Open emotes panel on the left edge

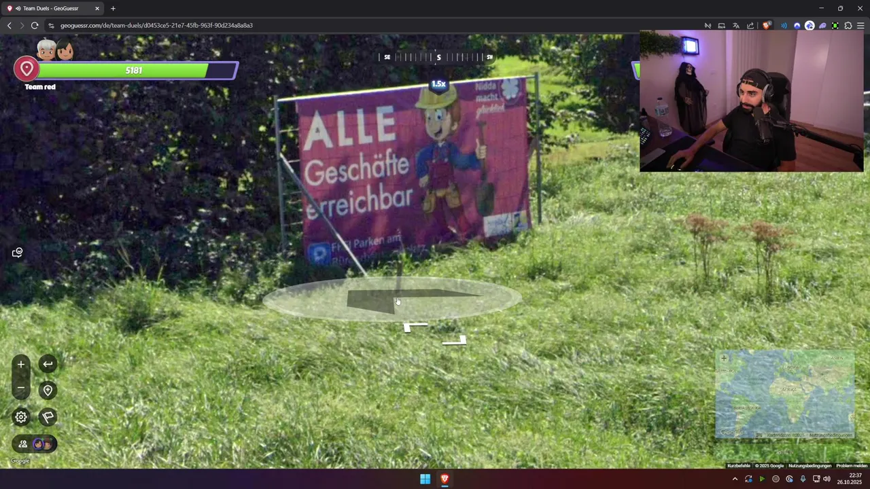click(x=18, y=253)
